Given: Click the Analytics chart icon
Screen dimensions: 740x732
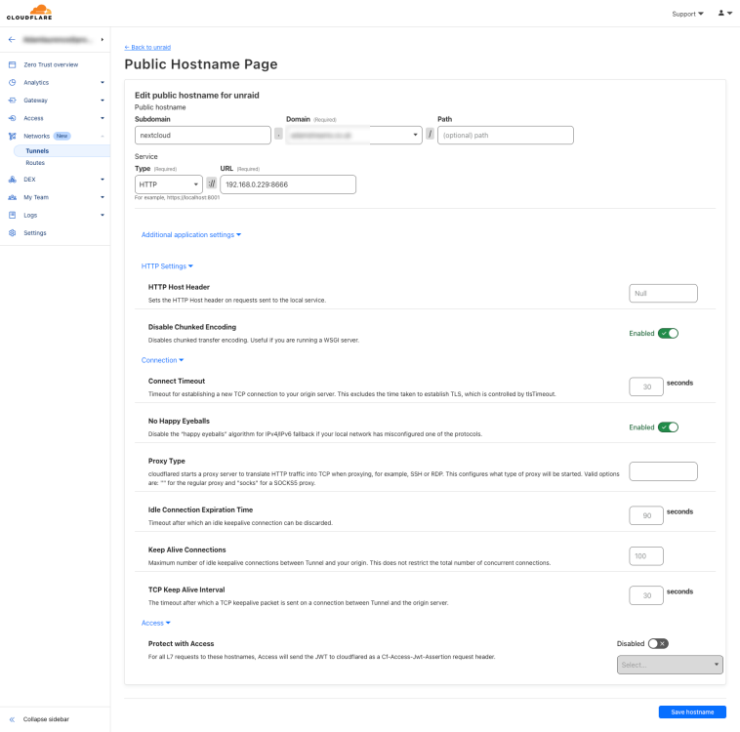Looking at the screenshot, I should point(13,83).
